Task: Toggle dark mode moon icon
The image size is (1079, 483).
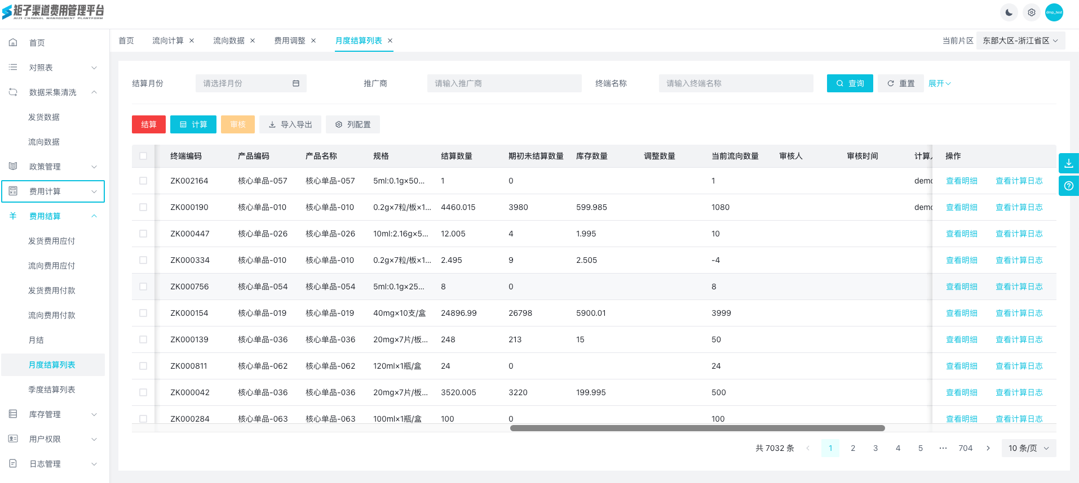Action: pyautogui.click(x=1009, y=12)
